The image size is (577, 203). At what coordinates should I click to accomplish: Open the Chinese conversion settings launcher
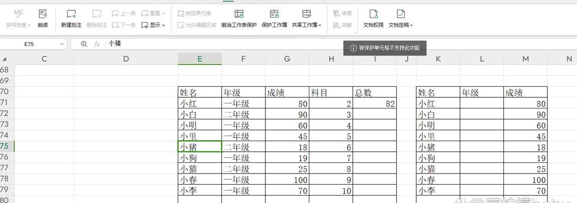pyautogui.click(x=355, y=32)
